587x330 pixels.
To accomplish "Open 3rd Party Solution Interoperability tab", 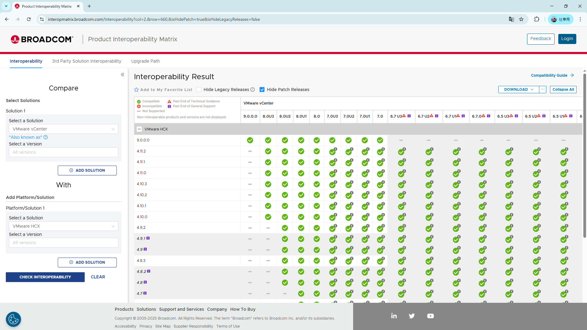I will point(87,61).
